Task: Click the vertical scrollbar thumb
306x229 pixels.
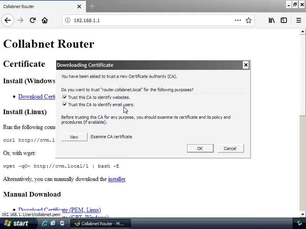Action: (303, 75)
